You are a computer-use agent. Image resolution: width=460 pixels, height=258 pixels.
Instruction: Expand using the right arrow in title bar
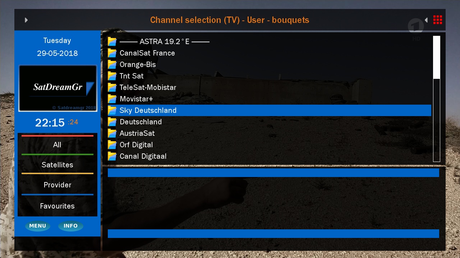click(26, 20)
